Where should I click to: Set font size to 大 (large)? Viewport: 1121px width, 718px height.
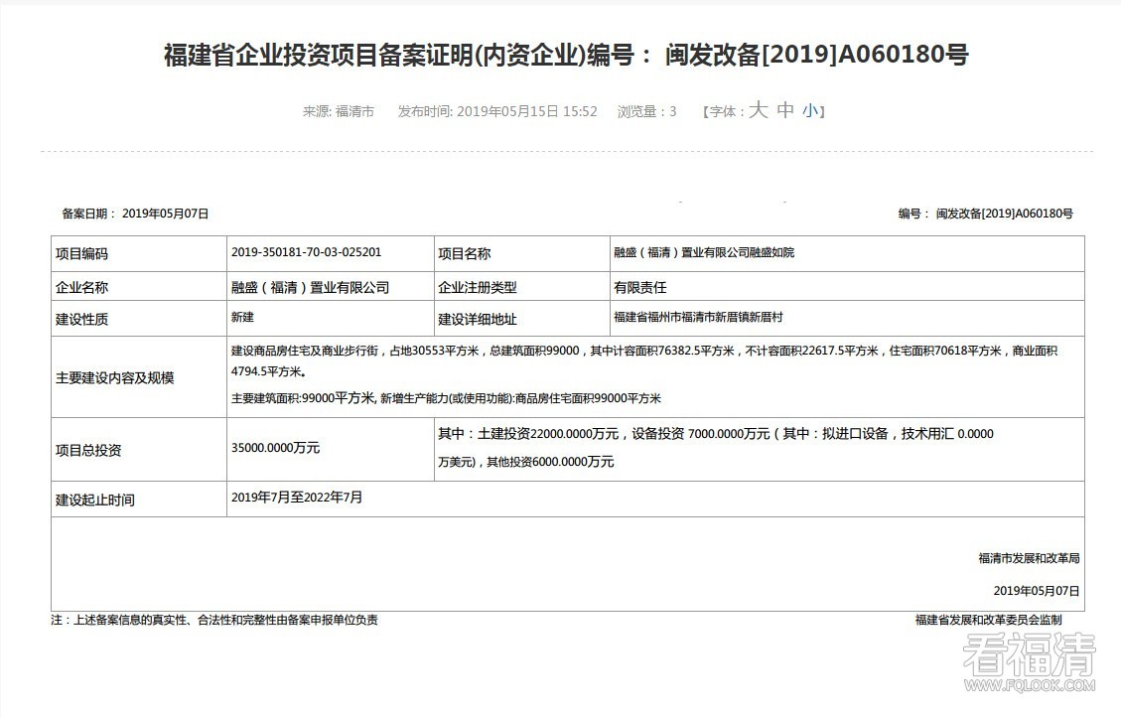click(x=758, y=110)
